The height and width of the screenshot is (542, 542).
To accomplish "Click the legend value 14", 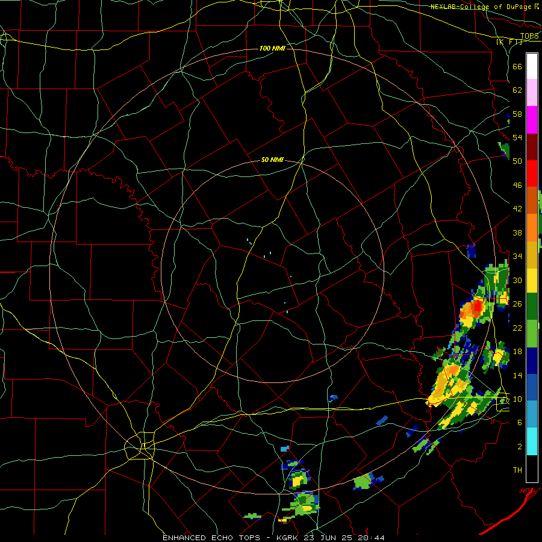I will [x=517, y=375].
